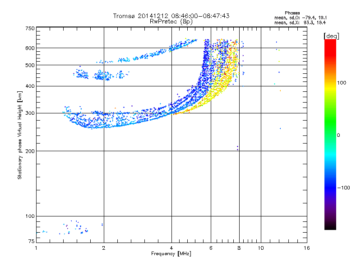Screen dimensions: 361x270
Task: Click the phase colorbar gradient
Action: (x=330, y=135)
